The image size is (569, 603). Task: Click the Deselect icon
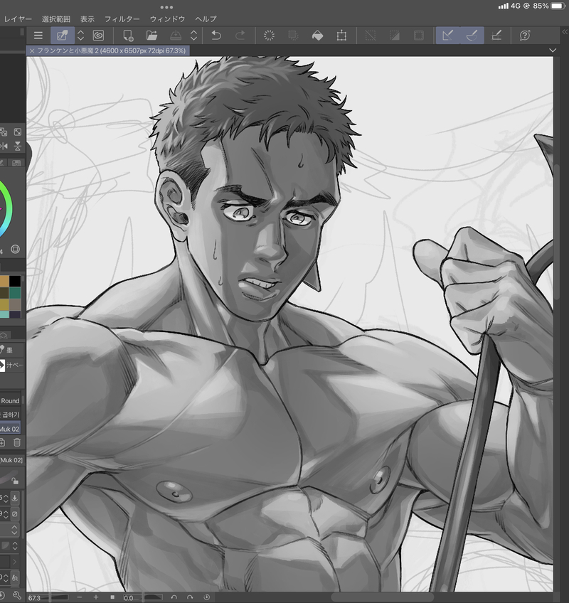point(370,36)
